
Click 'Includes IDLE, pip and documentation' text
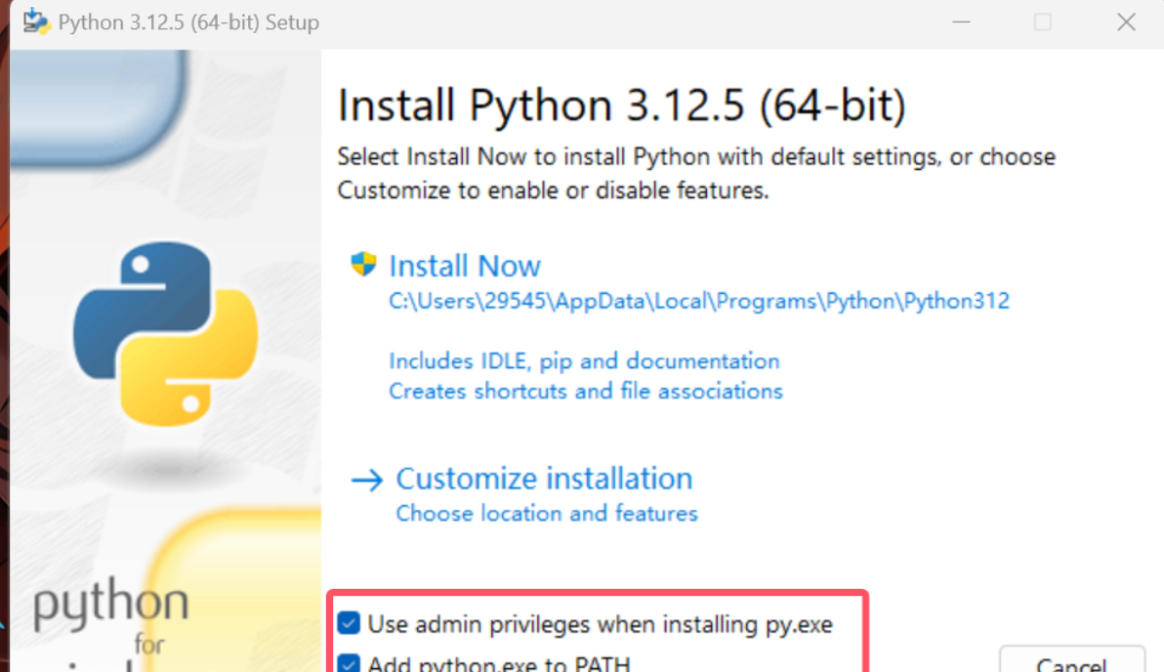click(584, 361)
